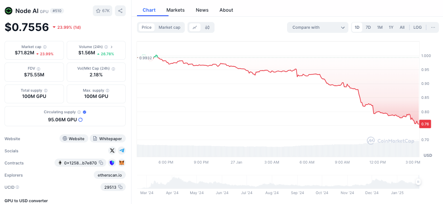Show Market cap info tooltip icon
This screenshot has height=204, width=443.
pos(45,47)
